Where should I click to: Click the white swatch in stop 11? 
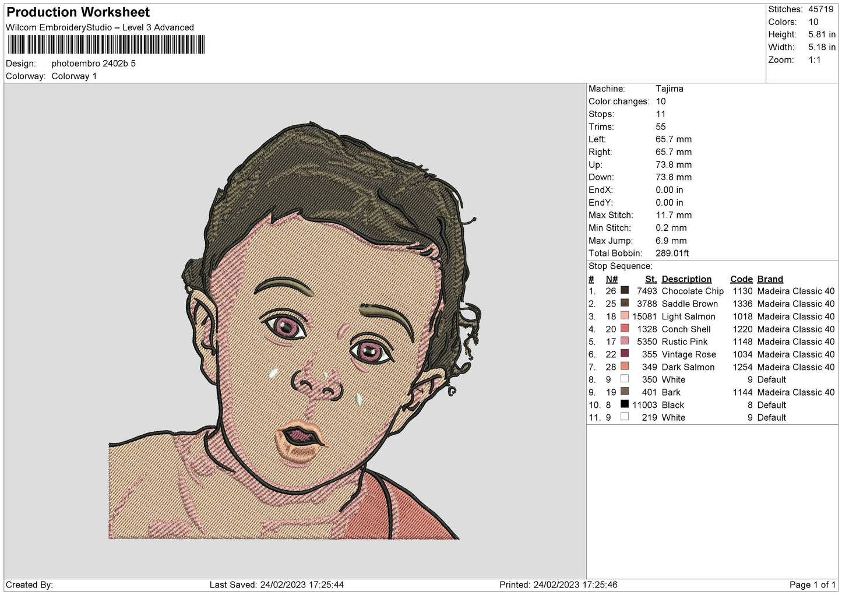(x=625, y=417)
